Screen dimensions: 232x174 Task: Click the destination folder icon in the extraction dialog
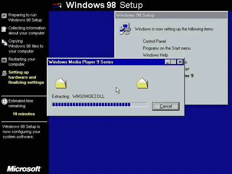tap(142, 83)
